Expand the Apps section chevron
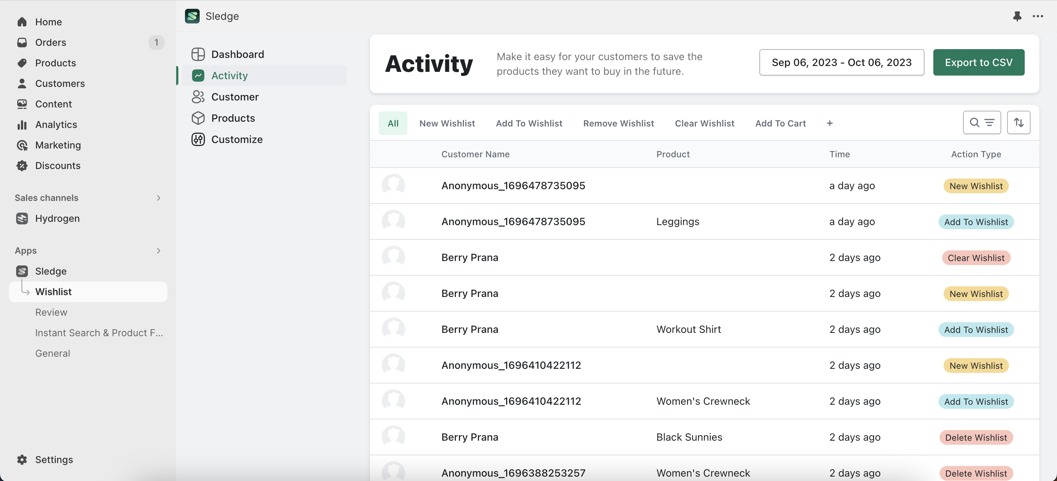 (x=159, y=250)
